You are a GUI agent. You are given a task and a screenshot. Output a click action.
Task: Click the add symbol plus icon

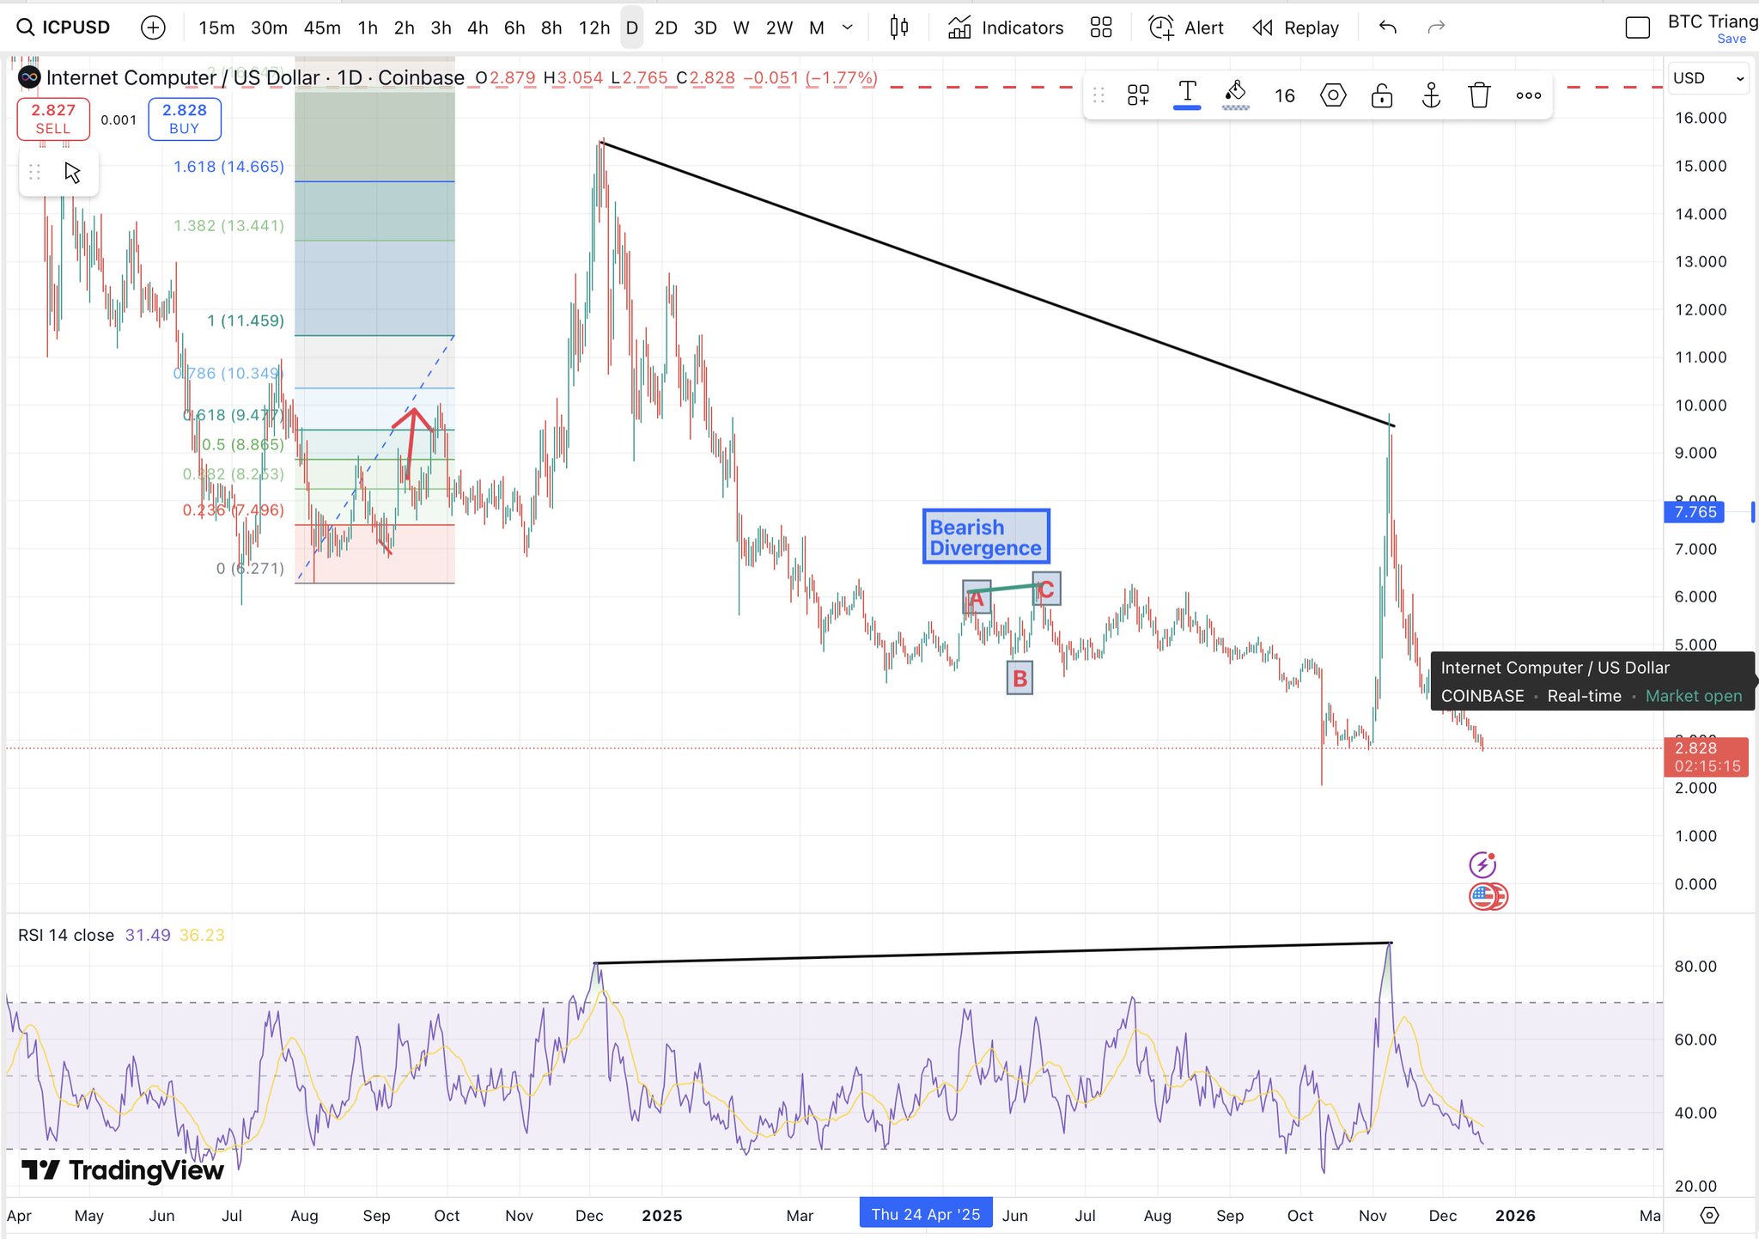tap(153, 27)
